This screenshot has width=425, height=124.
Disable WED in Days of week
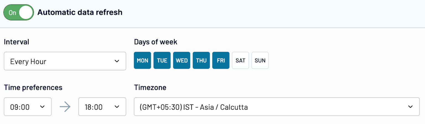tap(182, 60)
